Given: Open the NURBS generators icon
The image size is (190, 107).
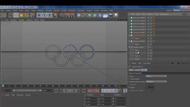Looking at the screenshot, I should [x=90, y=15].
